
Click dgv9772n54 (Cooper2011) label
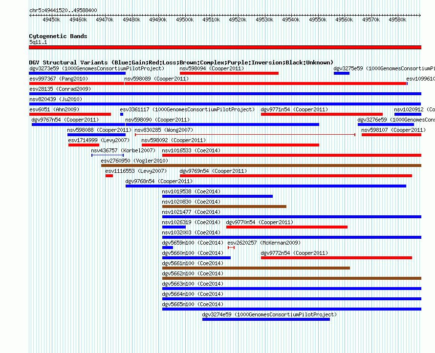click(x=294, y=253)
